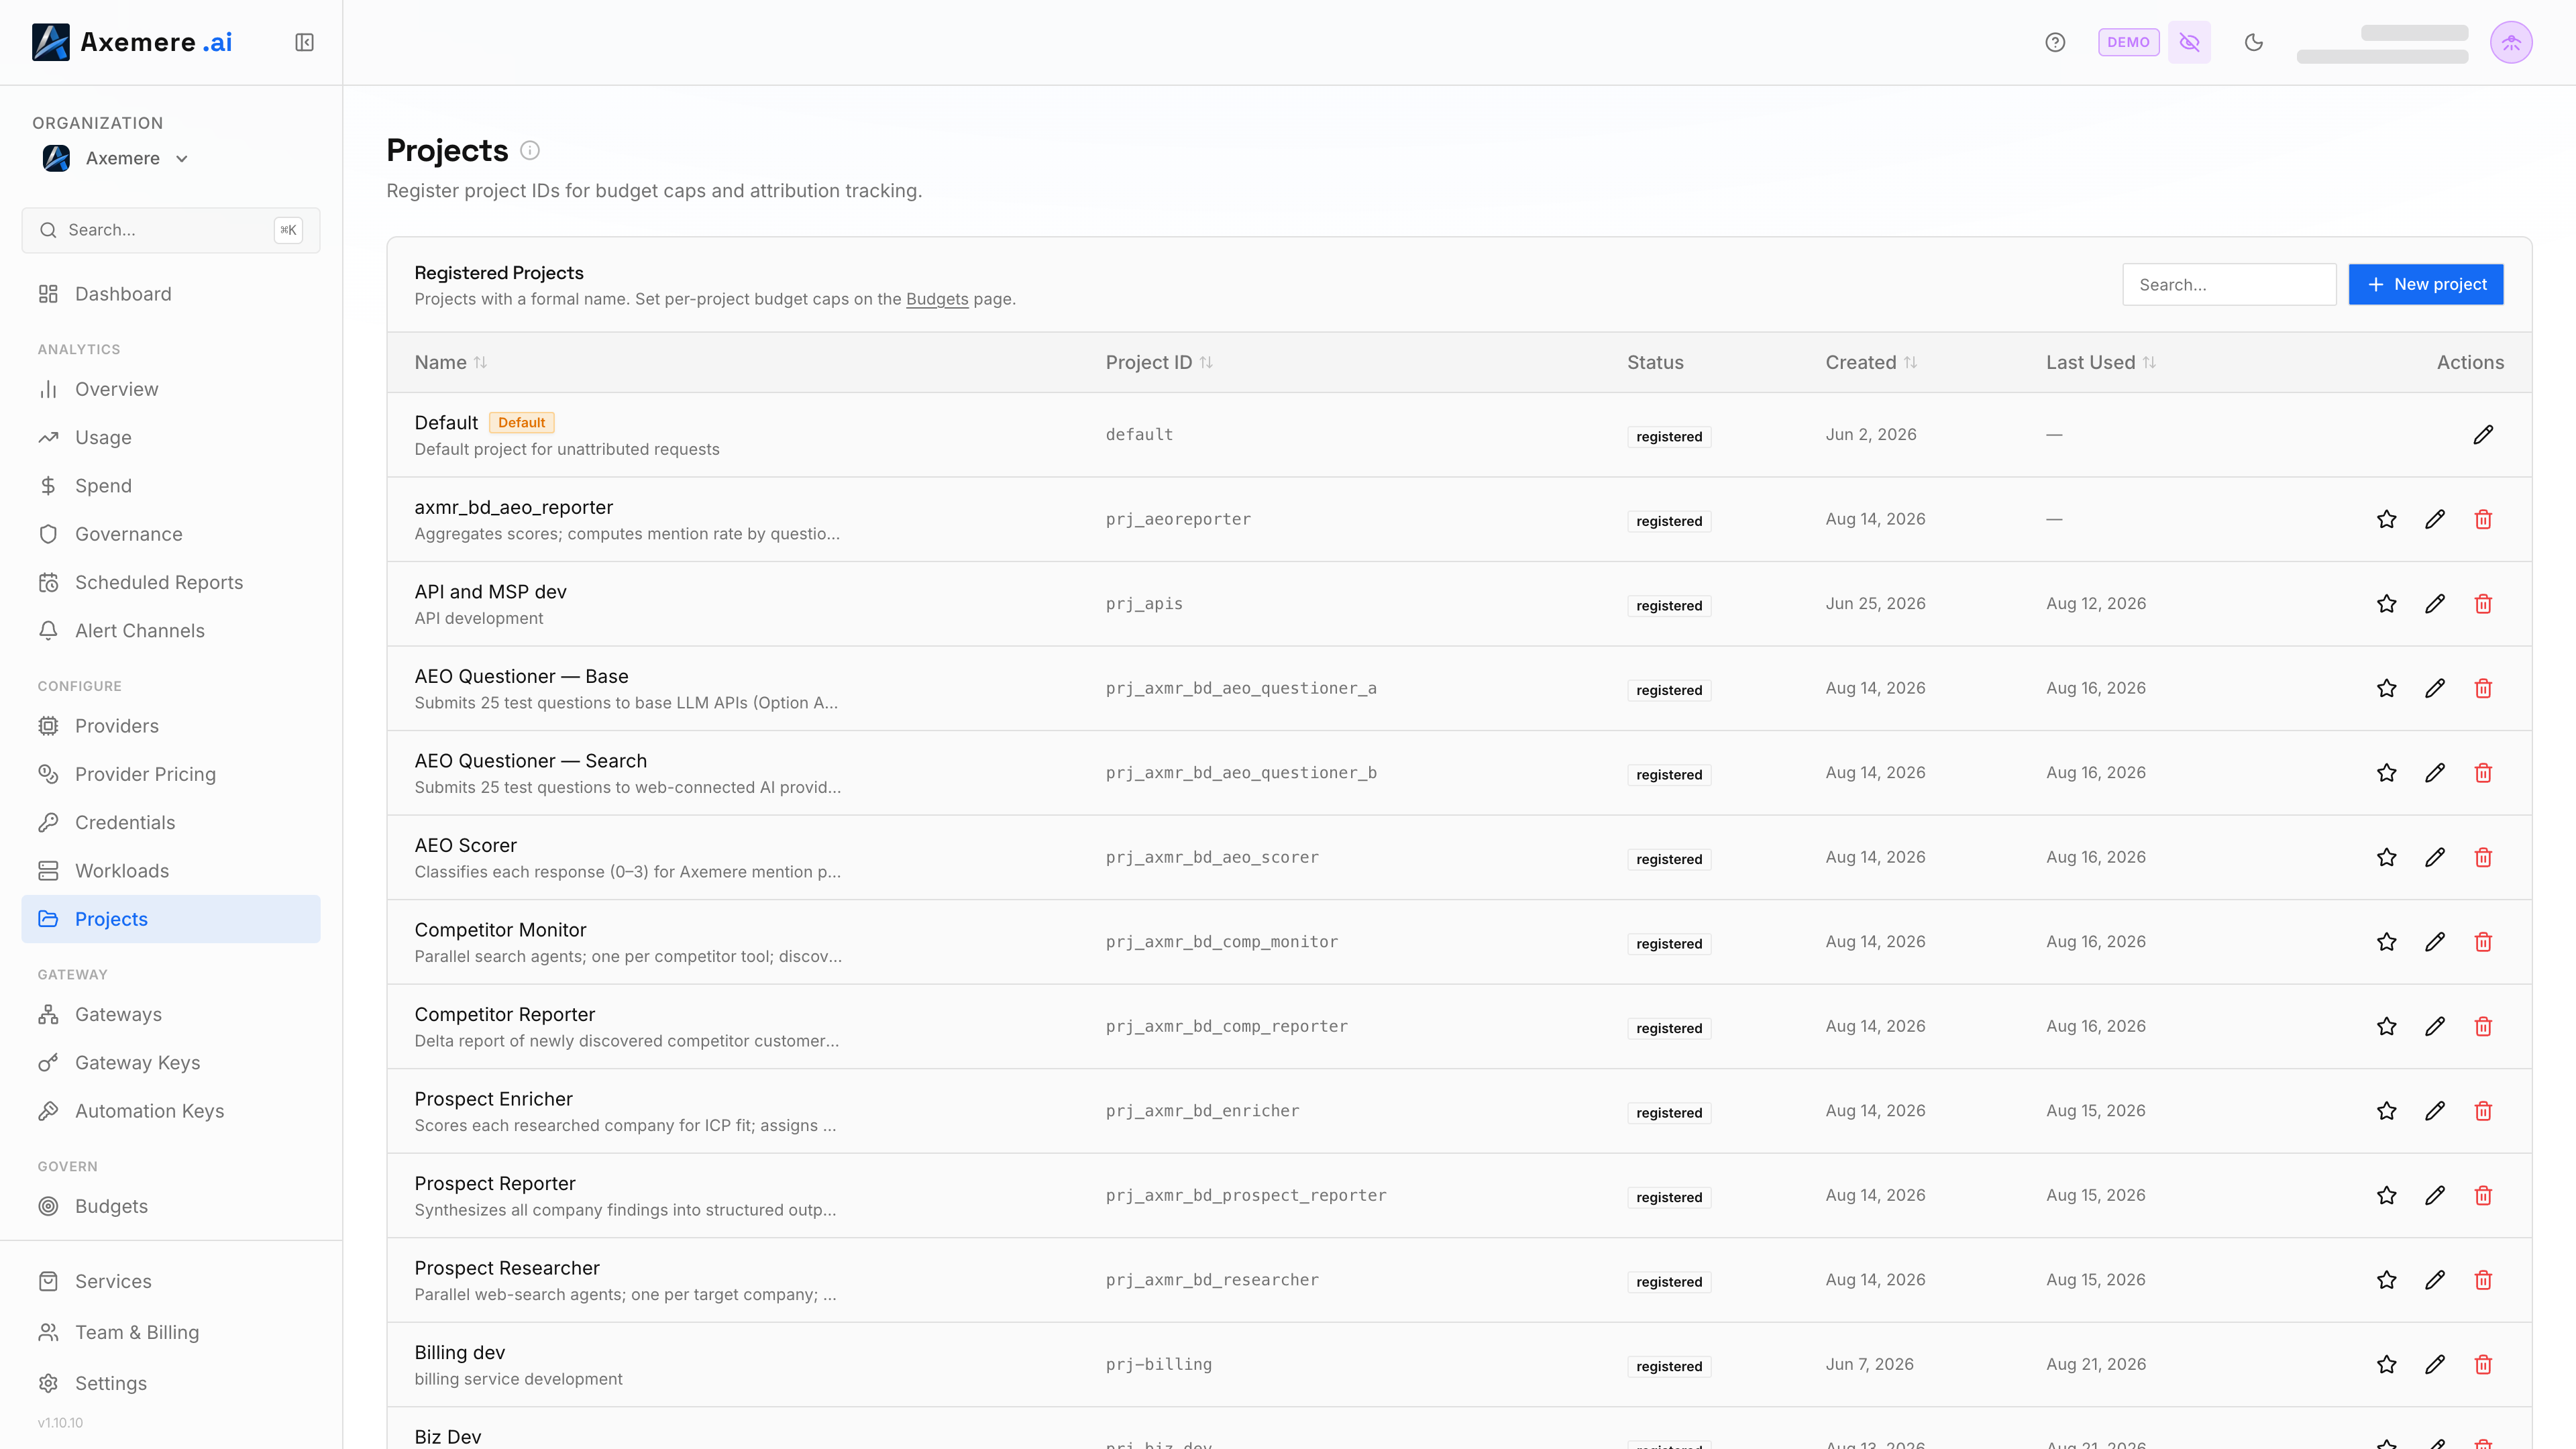Toggle the privacy eye-off icon
The height and width of the screenshot is (1449, 2576).
2189,42
